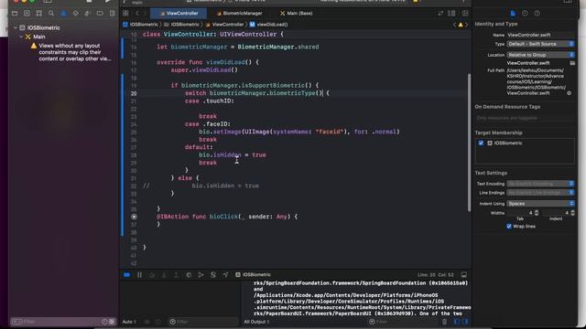Open the environment overrides icon

pos(213,275)
